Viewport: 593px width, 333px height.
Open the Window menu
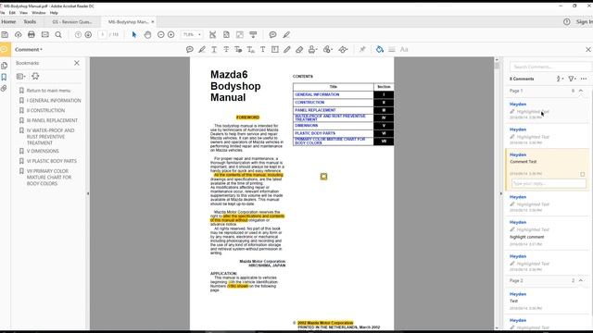coord(39,13)
